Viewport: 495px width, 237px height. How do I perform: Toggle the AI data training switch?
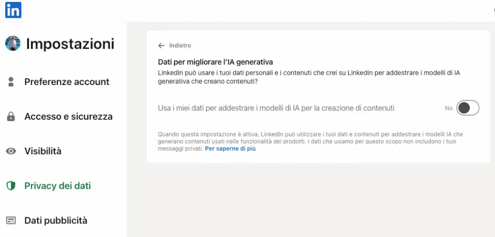(x=467, y=108)
